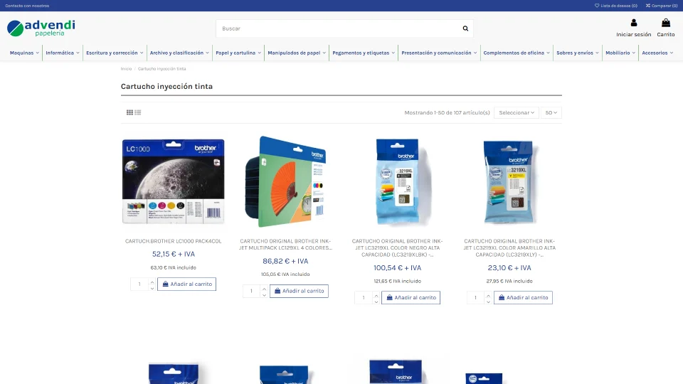This screenshot has height=384, width=683.
Task: Go to Inicio breadcrumb
Action: point(126,69)
